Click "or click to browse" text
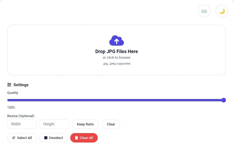234x147 pixels. tap(117, 57)
